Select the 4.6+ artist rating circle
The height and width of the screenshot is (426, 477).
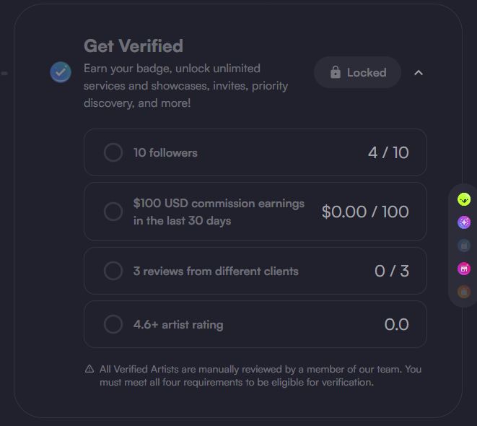point(113,324)
